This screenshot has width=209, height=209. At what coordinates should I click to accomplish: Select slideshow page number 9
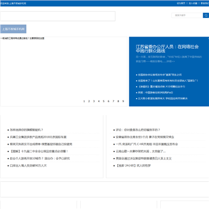[x=123, y=101]
